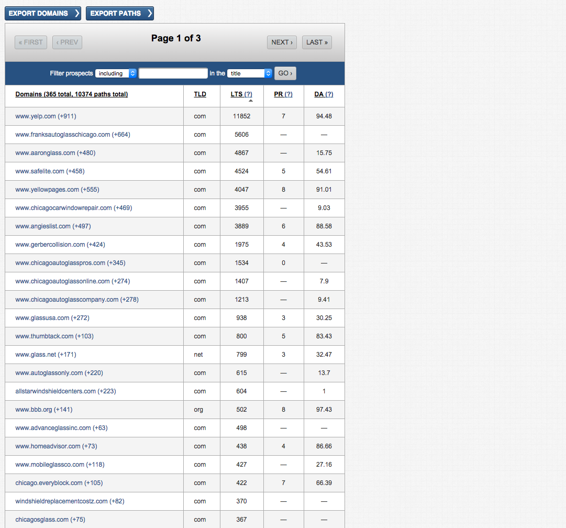The height and width of the screenshot is (528, 566).
Task: Click the LTS sort arrow indicator
Action: click(x=251, y=101)
